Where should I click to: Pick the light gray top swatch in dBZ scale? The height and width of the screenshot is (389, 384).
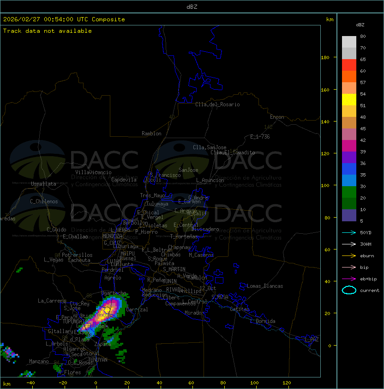[x=349, y=42]
